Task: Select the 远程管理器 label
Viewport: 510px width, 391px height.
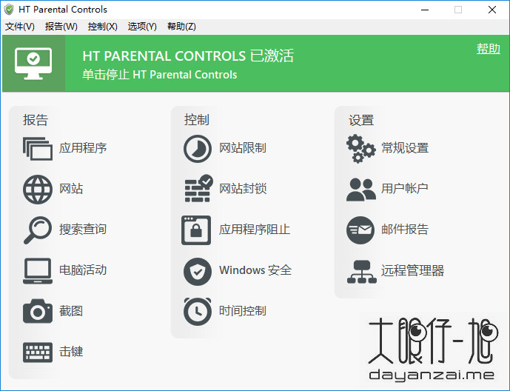Action: click(413, 270)
